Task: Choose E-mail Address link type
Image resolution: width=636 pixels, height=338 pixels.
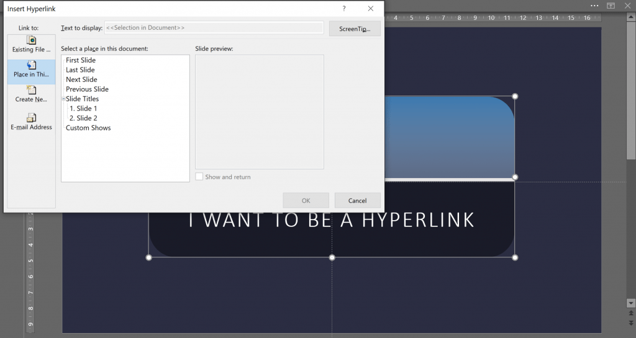Action: (x=31, y=122)
